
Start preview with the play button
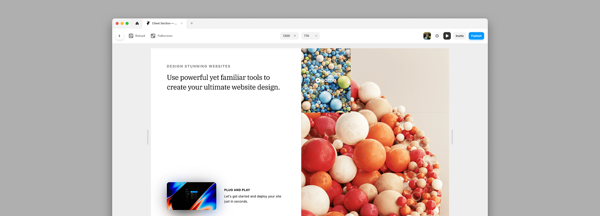click(447, 36)
